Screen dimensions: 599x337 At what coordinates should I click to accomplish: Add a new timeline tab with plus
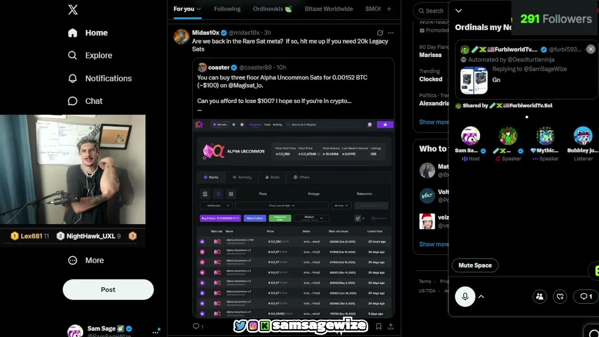(389, 9)
